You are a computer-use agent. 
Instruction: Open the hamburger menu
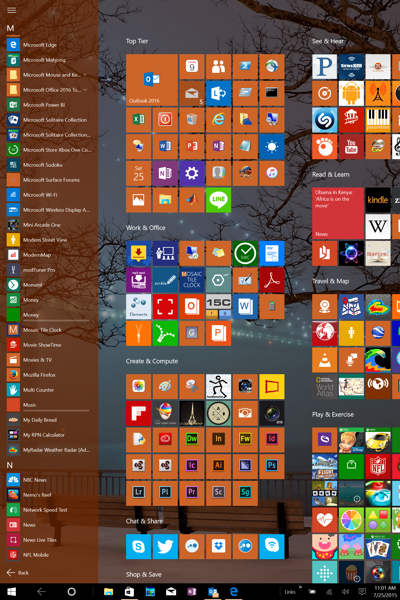coord(12,11)
